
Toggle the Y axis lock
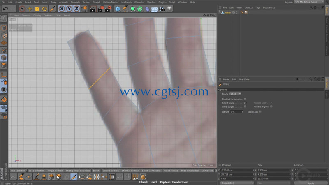[69, 9]
